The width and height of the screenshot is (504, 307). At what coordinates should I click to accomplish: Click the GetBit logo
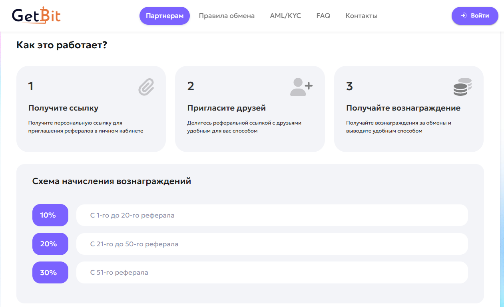point(36,16)
